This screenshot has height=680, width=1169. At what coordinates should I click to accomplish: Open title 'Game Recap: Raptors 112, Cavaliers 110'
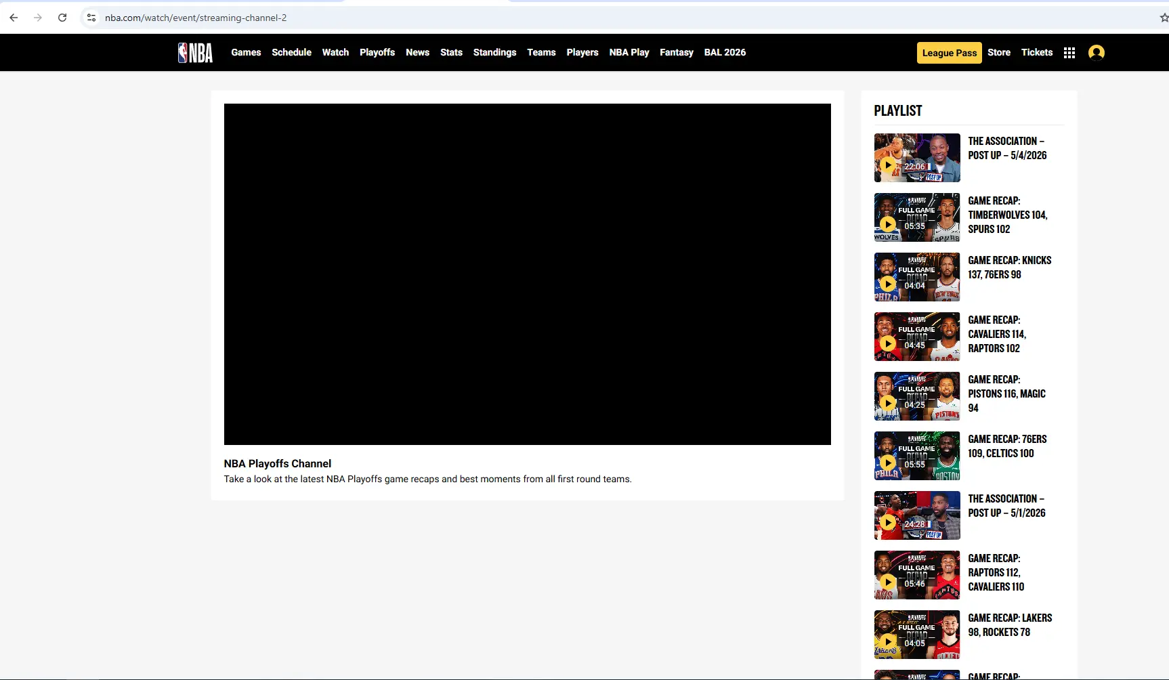click(x=996, y=572)
